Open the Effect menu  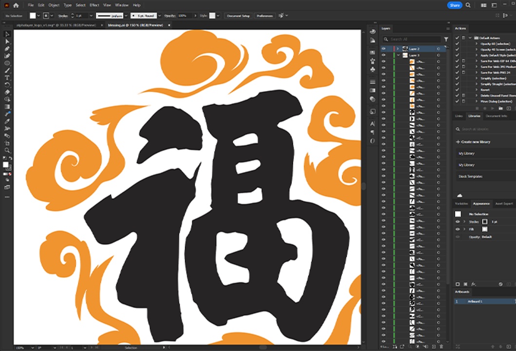(x=94, y=5)
